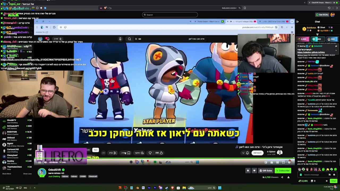
Task: Select the Odedicraft tag
Action: coord(93,176)
